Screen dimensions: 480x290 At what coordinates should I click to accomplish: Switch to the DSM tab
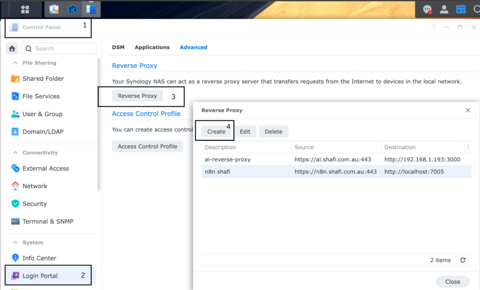tap(118, 47)
